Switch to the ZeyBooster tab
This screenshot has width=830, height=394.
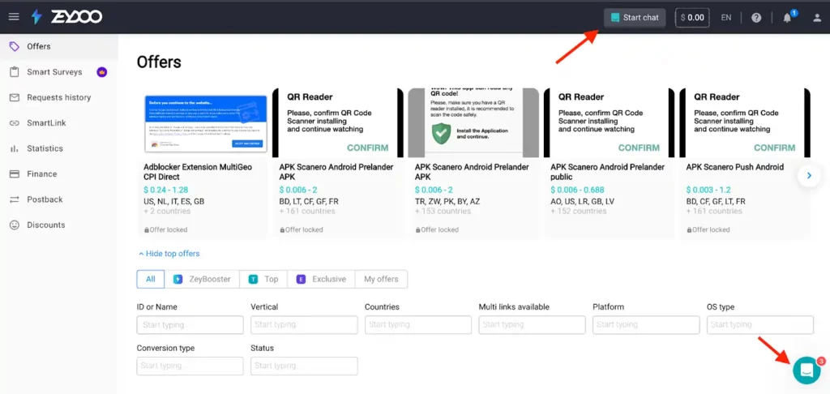coord(202,279)
